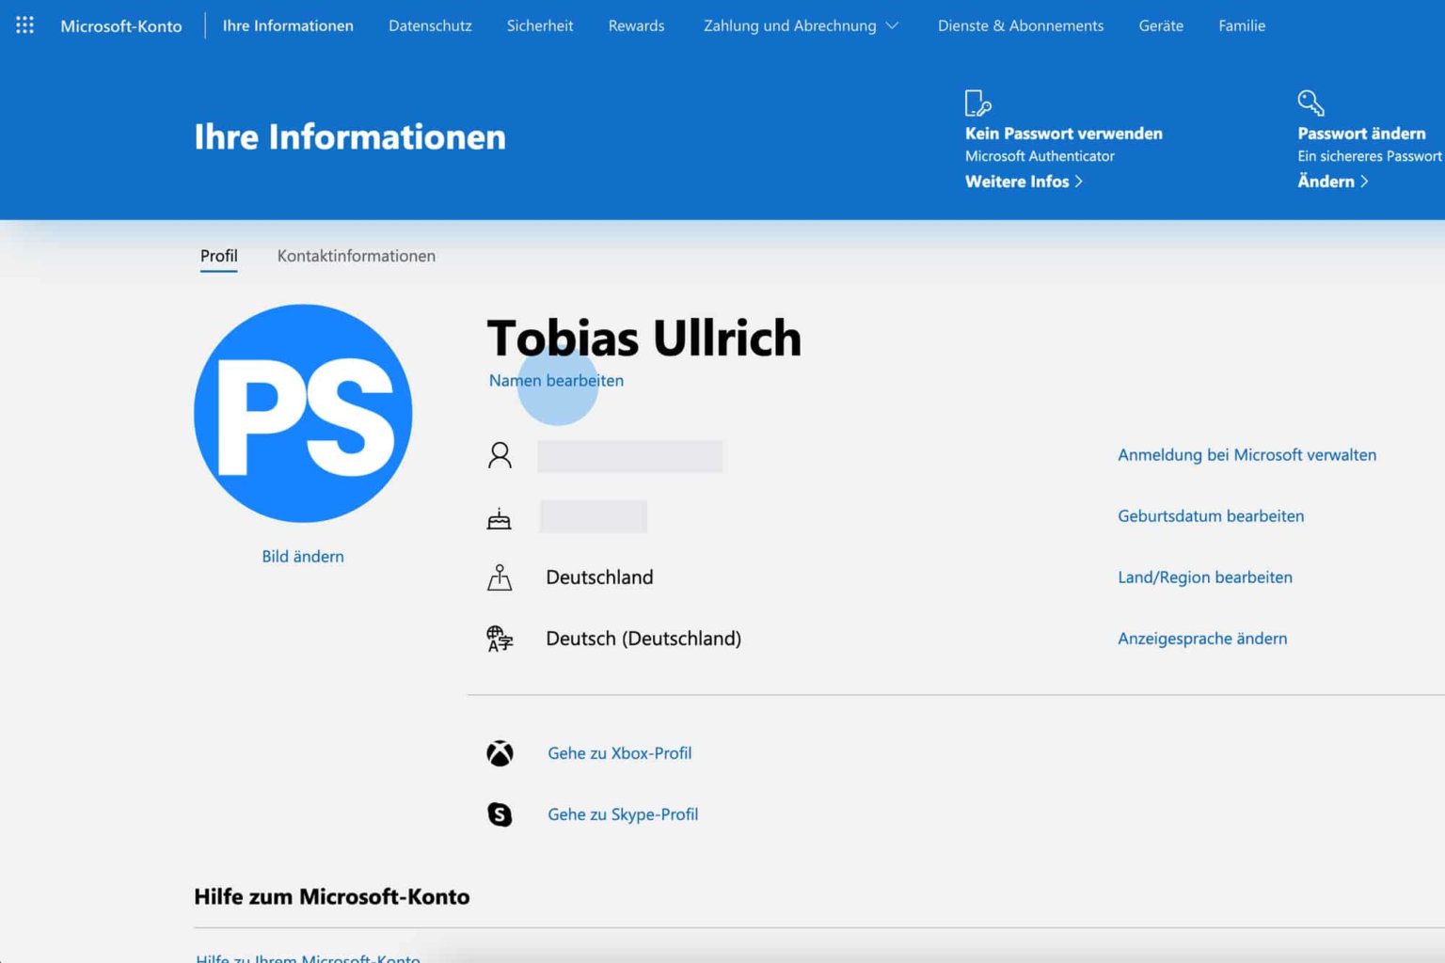The width and height of the screenshot is (1445, 963).
Task: Open the app launcher grid icon
Action: point(24,24)
